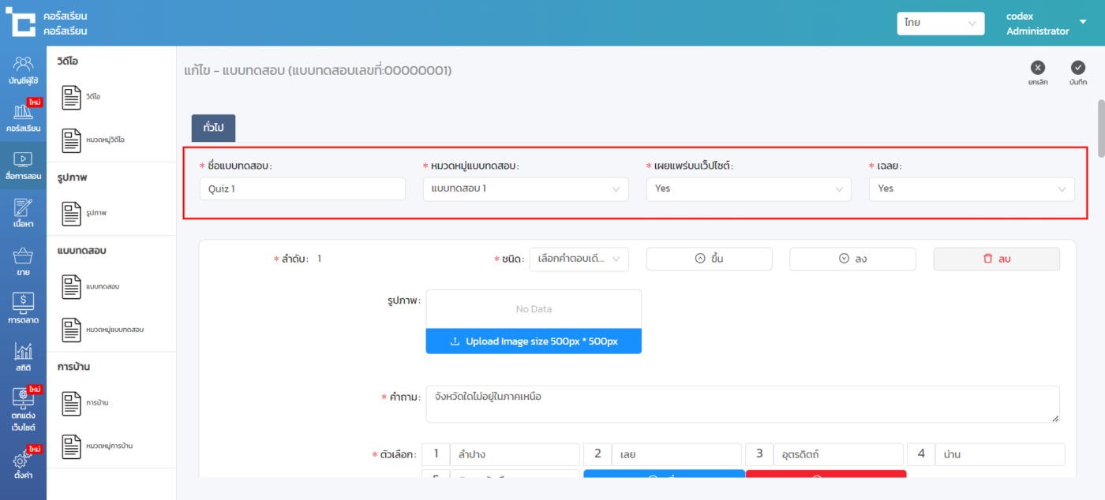Image resolution: width=1105 pixels, height=500 pixels.
Task: Click the คอร์สเรียน courses sidebar icon
Action: pyautogui.click(x=23, y=116)
